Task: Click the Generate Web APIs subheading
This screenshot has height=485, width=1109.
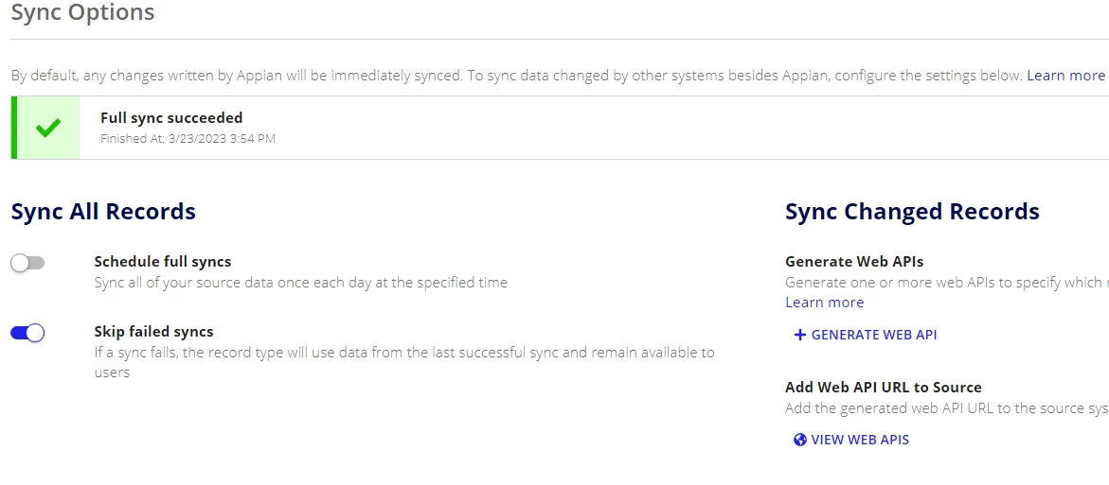Action: pyautogui.click(x=854, y=262)
